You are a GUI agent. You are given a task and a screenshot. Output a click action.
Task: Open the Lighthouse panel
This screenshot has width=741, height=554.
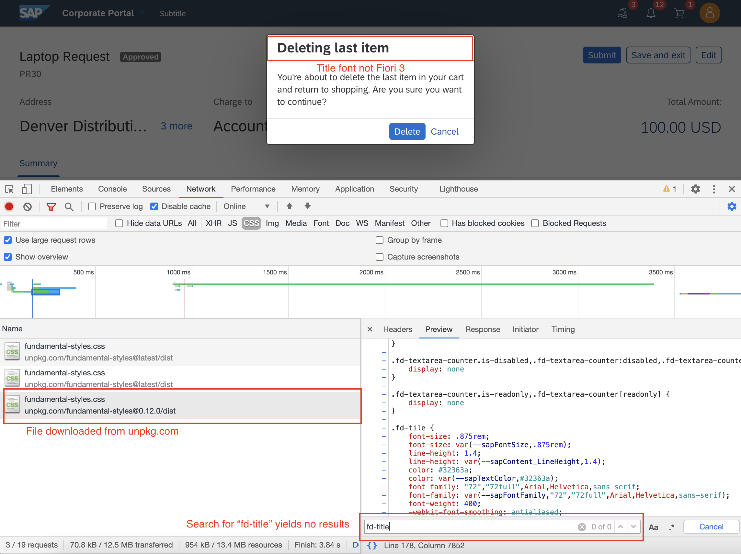[x=458, y=189]
